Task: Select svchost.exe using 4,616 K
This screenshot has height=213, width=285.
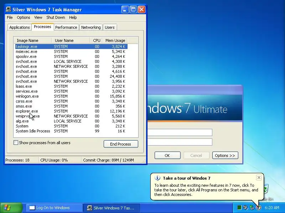Action: [x=71, y=71]
